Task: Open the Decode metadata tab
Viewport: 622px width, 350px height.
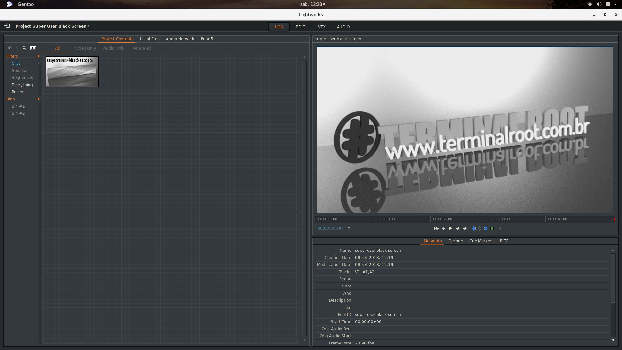Action: [455, 241]
